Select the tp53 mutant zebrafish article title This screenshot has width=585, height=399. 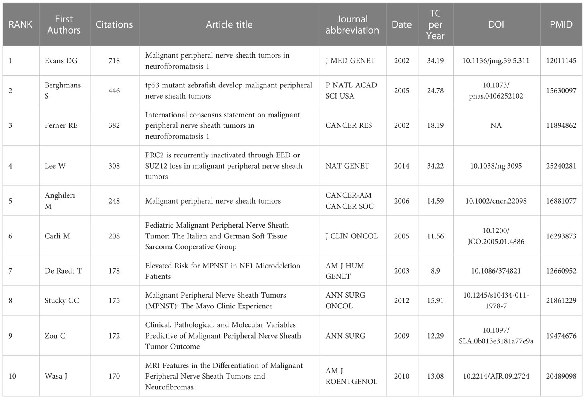point(228,91)
